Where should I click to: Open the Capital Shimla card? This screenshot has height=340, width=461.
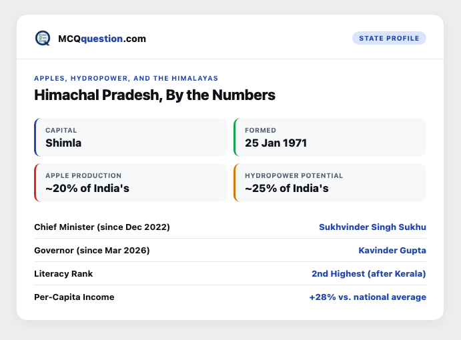(x=130, y=137)
